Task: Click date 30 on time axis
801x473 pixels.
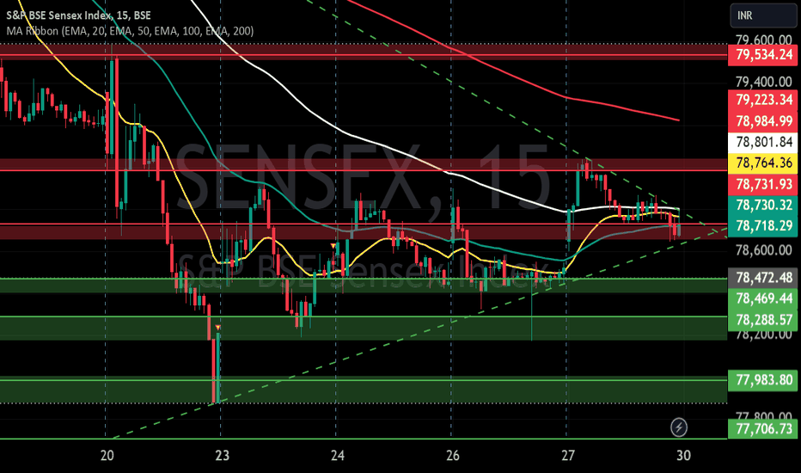Action: tap(683, 455)
